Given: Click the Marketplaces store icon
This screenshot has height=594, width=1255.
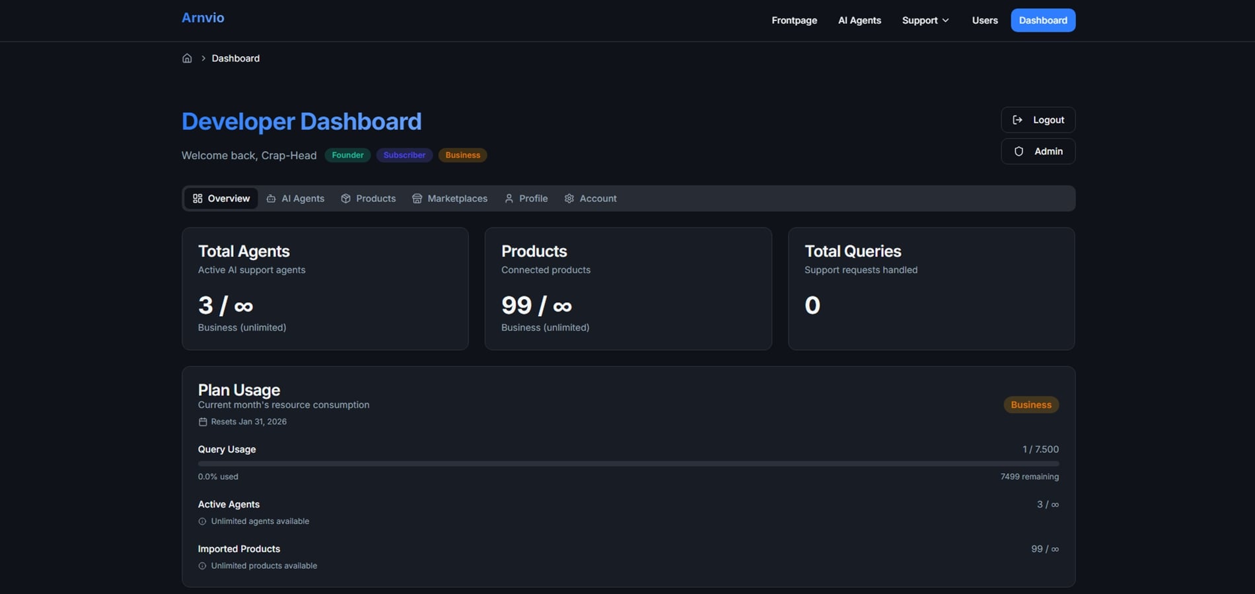Looking at the screenshot, I should pos(417,198).
